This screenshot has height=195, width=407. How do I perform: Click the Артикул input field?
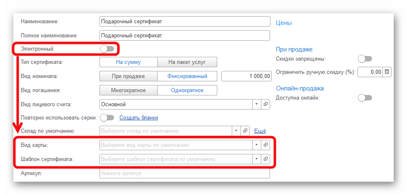click(185, 173)
